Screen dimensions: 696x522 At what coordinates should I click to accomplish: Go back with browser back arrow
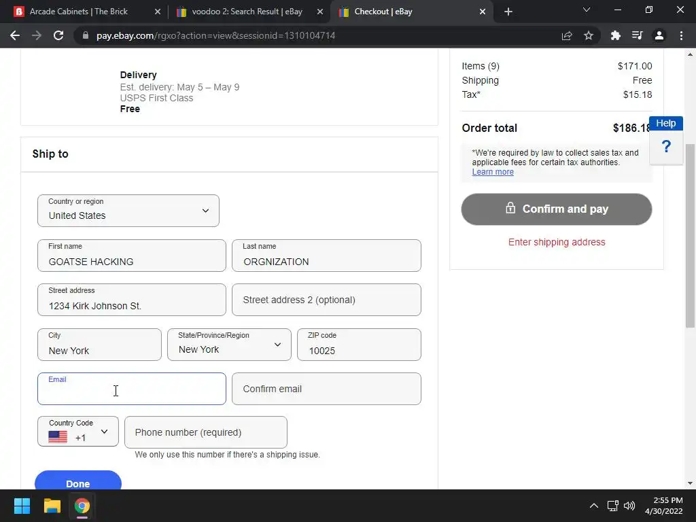pyautogui.click(x=15, y=35)
